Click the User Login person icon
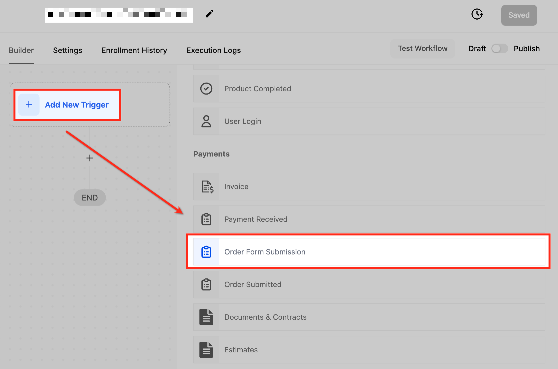The height and width of the screenshot is (369, 558). point(206,121)
